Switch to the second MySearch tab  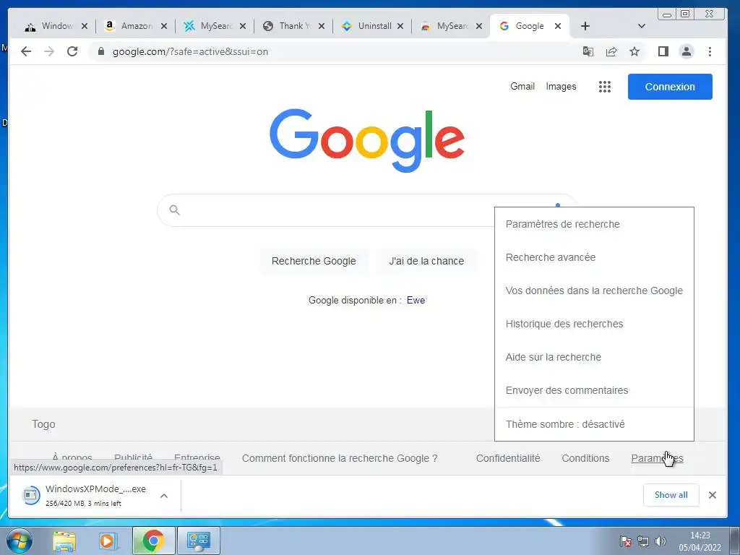pyautogui.click(x=449, y=26)
